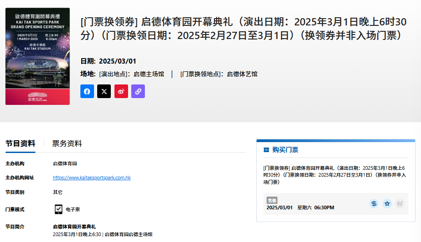Click the 节目简介 label
This screenshot has width=421, height=242.
[x=15, y=227]
